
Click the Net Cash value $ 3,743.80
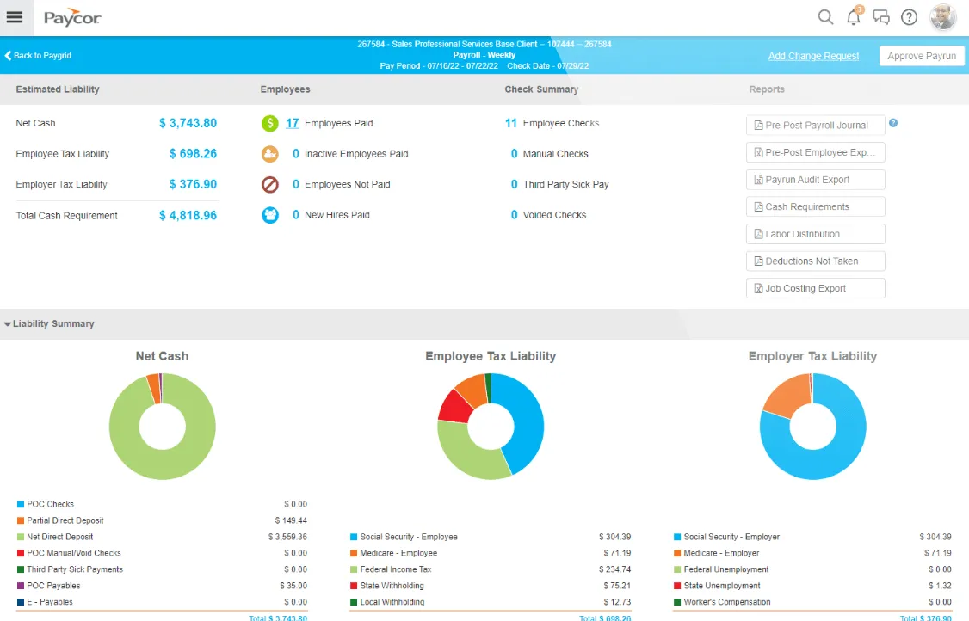click(x=188, y=123)
